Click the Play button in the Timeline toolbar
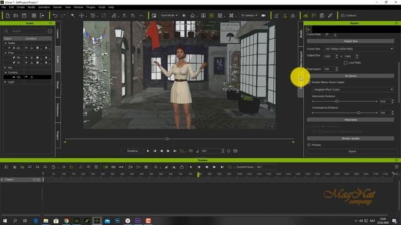The height and width of the screenshot is (225, 401). click(x=190, y=167)
